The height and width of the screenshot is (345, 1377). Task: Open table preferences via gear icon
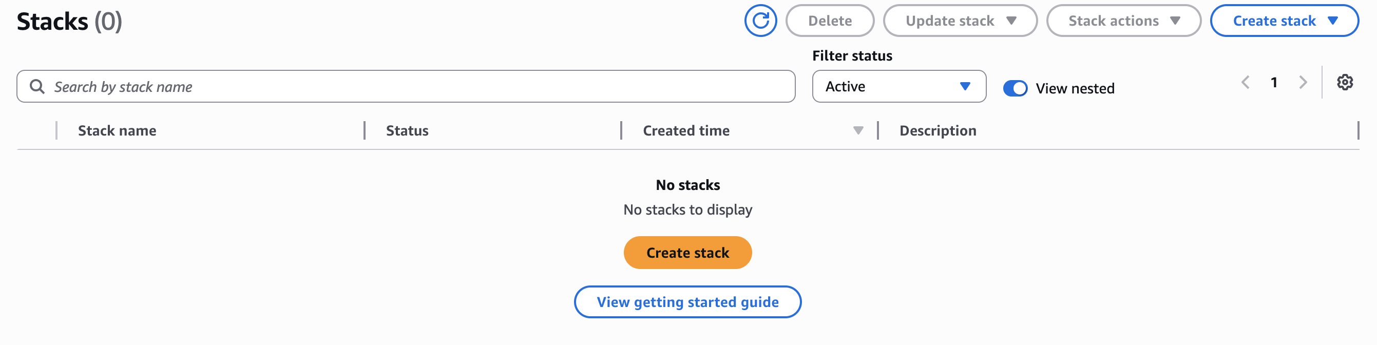click(x=1346, y=82)
